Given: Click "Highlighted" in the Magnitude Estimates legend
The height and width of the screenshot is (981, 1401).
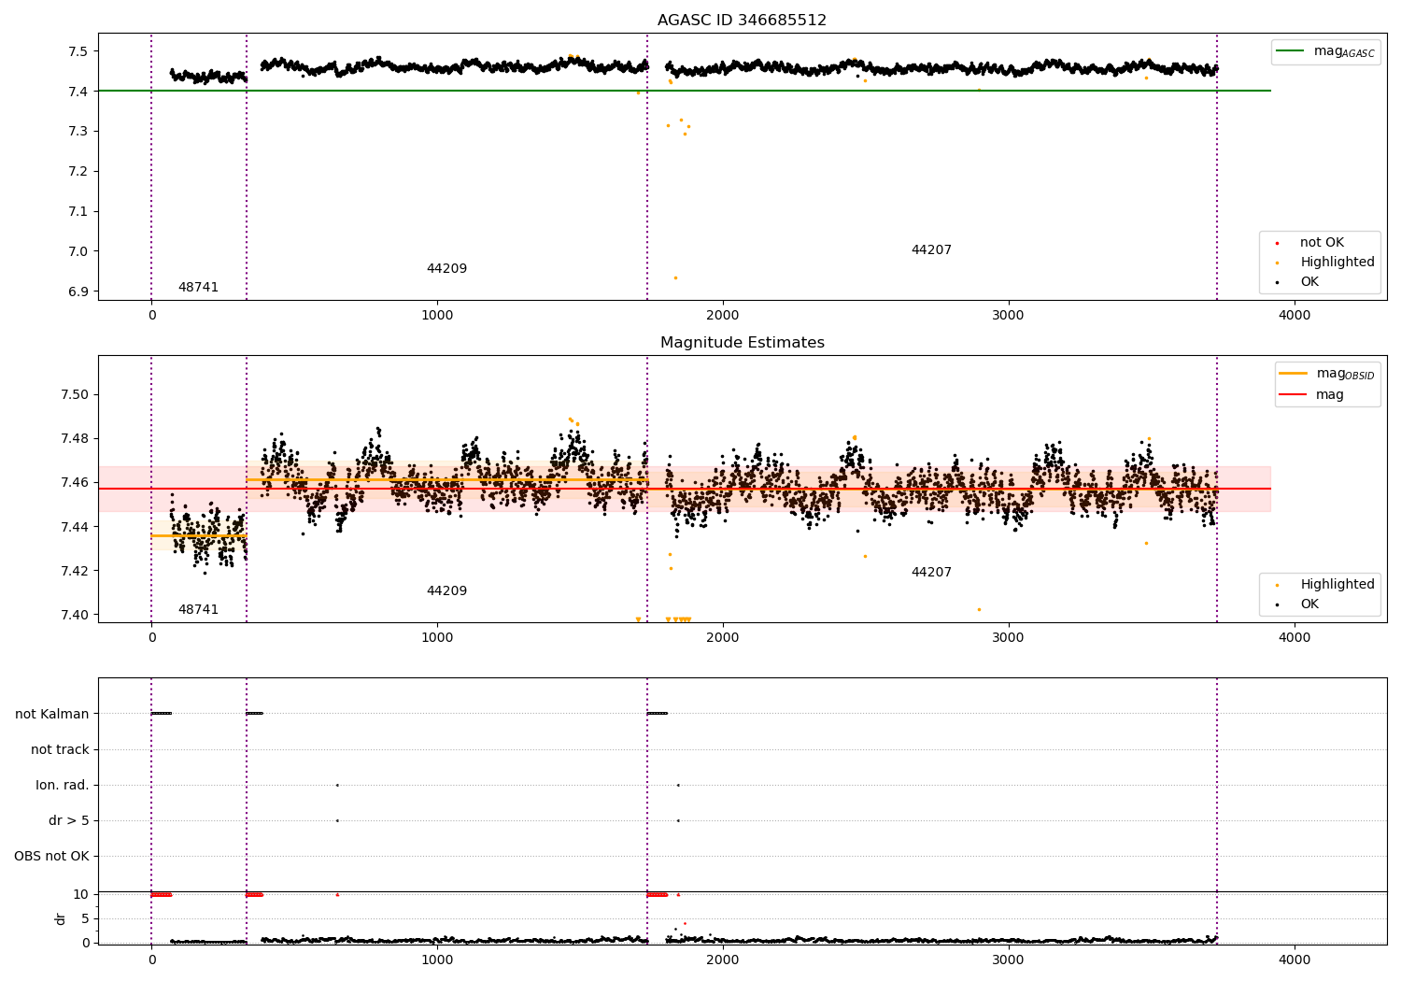Looking at the screenshot, I should click(1337, 585).
